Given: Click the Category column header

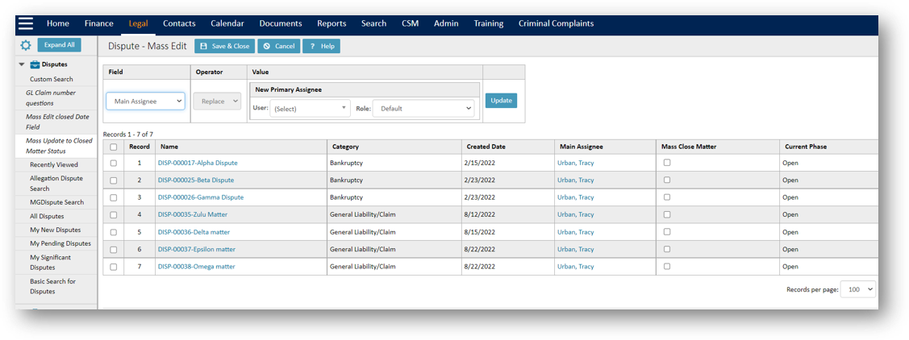Looking at the screenshot, I should coord(345,147).
